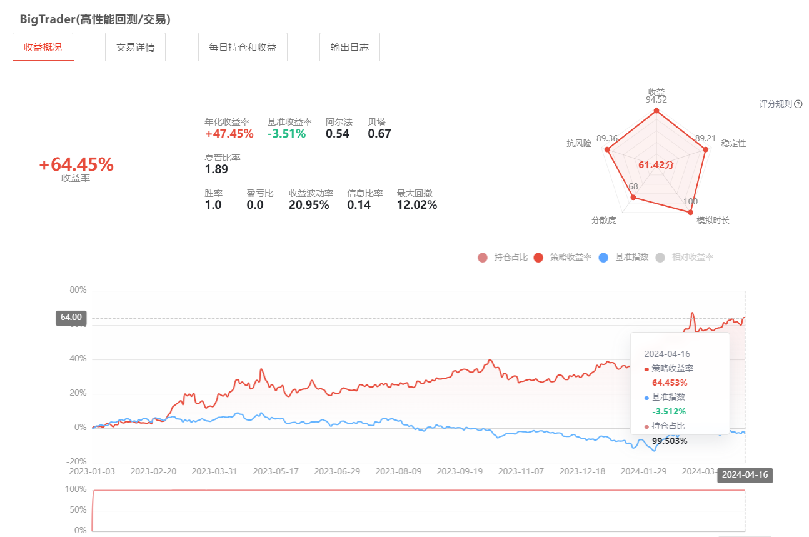Click the 2024-04-16 date marker on axis
The width and height of the screenshot is (809, 537).
(x=745, y=475)
